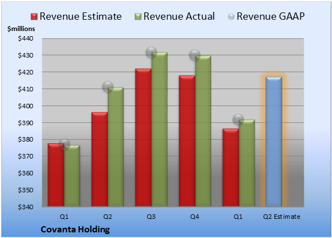
Task: Click the '$350' axis value
Action: 25,190
